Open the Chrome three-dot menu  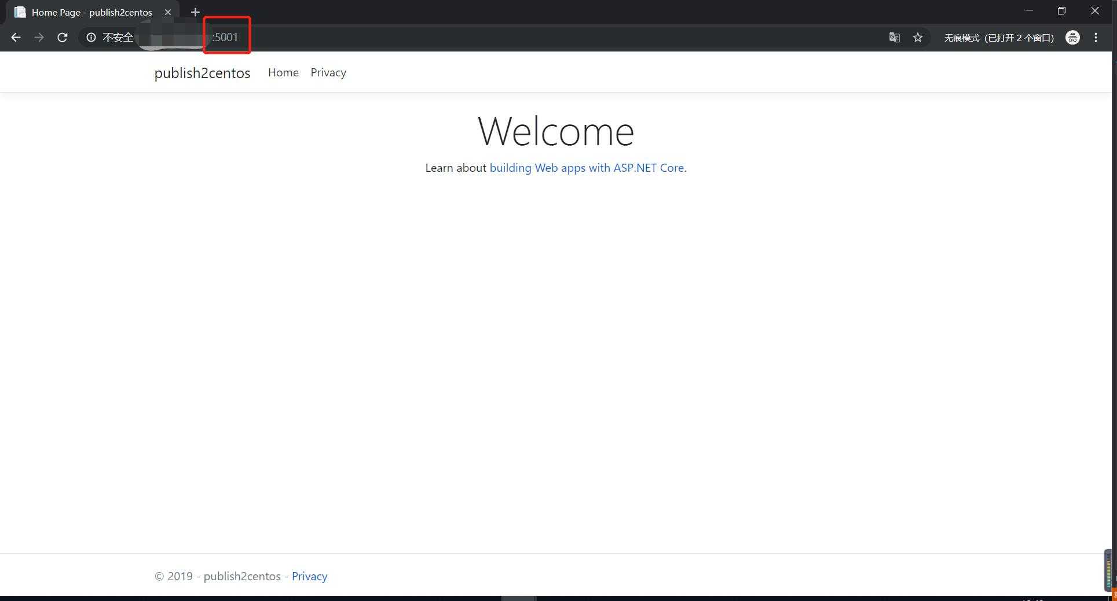click(1096, 38)
